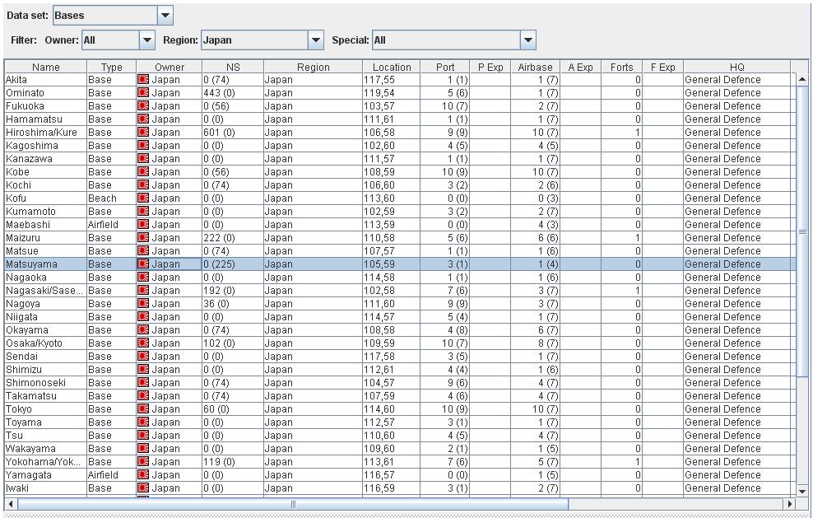
Task: Select the Akita row name
Action: pyautogui.click(x=16, y=79)
